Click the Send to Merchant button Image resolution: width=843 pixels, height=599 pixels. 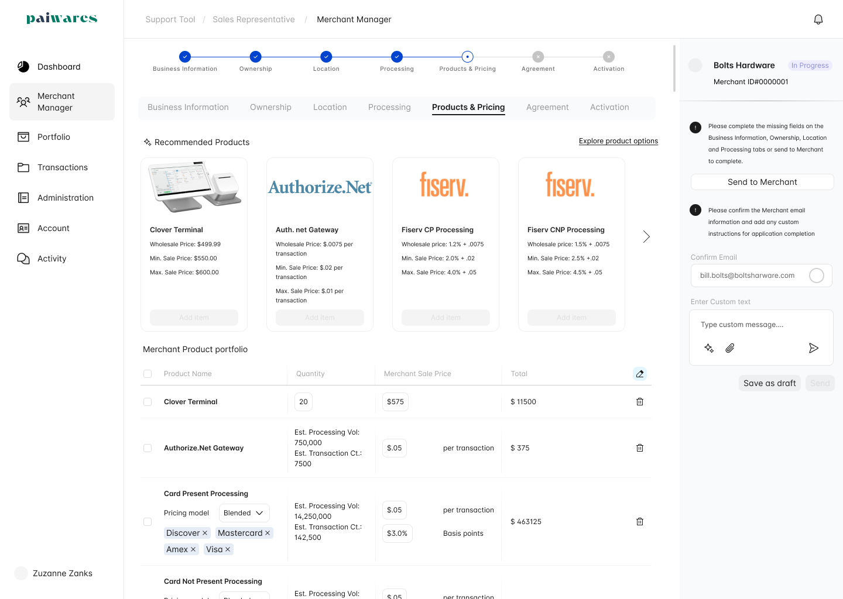[x=762, y=182]
